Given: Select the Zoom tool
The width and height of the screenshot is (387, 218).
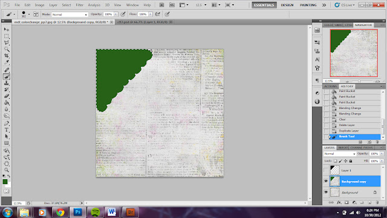Looking at the screenshot, I should (7, 170).
